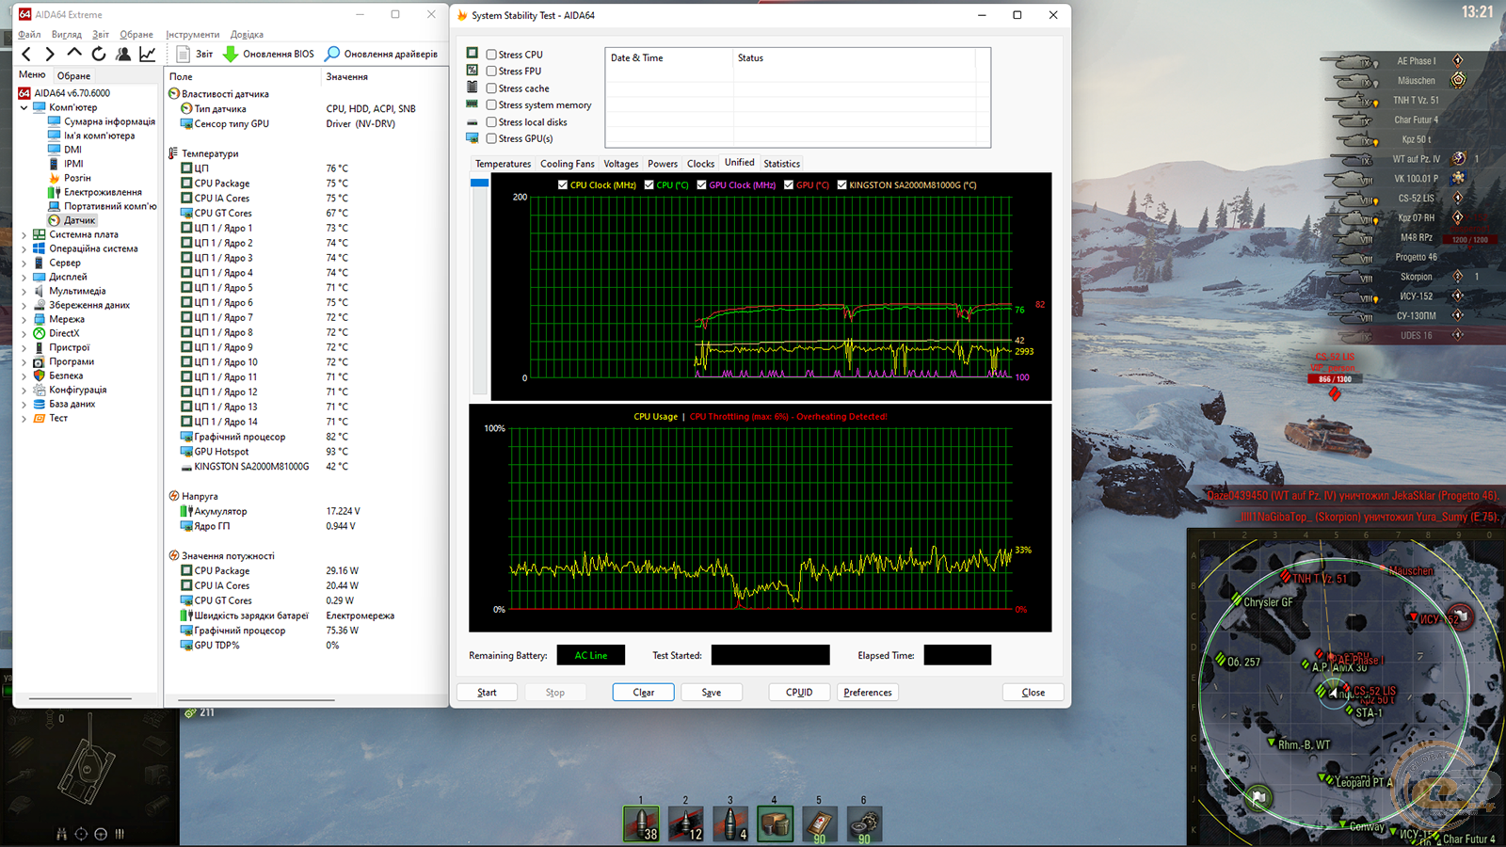Click the CPUID button
Image resolution: width=1506 pixels, height=847 pixels.
coord(799,693)
